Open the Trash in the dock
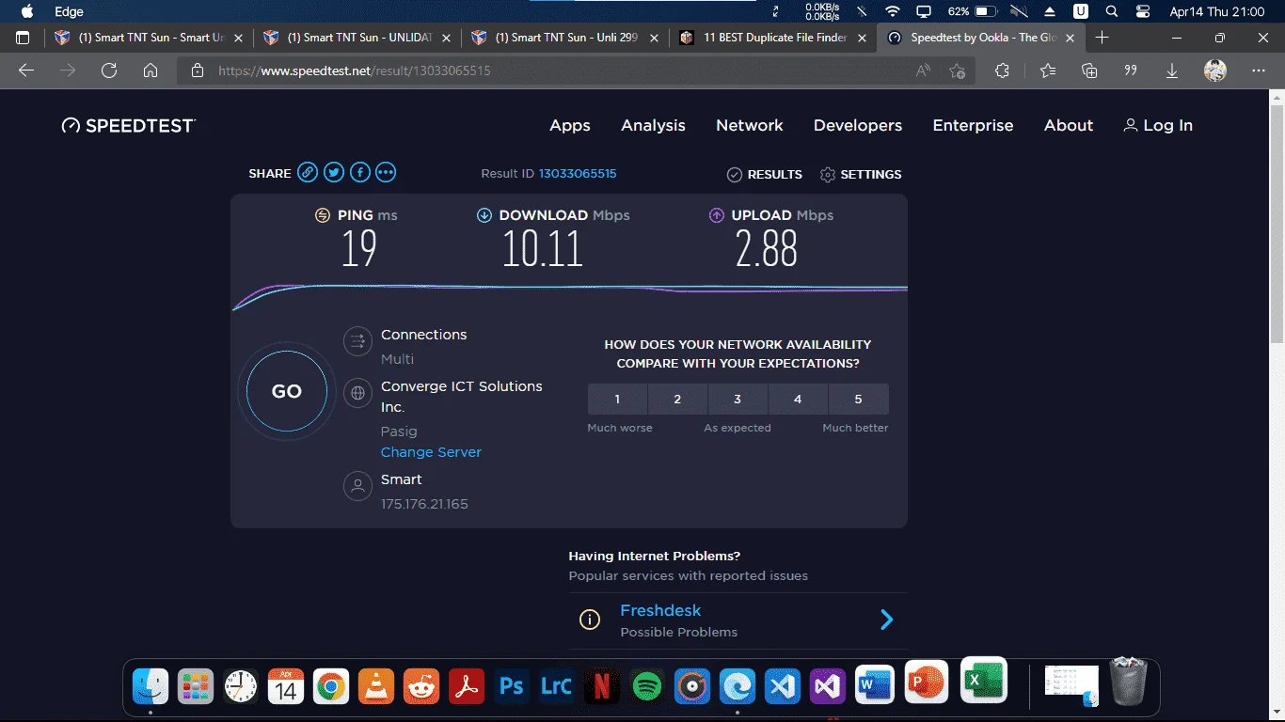This screenshot has width=1285, height=722. (1129, 682)
